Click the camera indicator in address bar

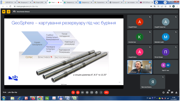coord(151,6)
